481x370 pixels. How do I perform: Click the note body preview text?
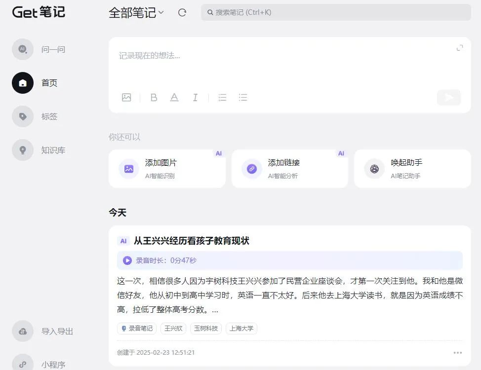coord(289,295)
